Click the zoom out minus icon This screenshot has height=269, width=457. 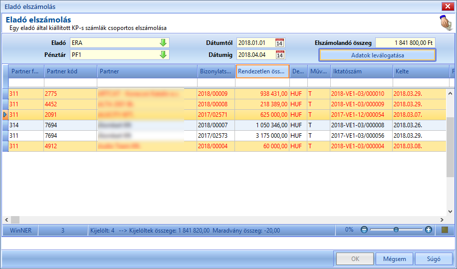click(x=364, y=230)
